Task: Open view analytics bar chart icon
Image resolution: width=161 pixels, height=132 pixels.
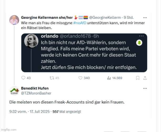Action: tap(109, 78)
